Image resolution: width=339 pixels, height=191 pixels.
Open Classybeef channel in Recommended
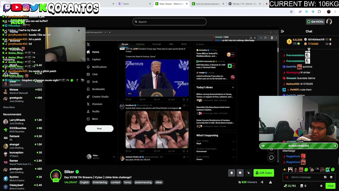[23, 186]
